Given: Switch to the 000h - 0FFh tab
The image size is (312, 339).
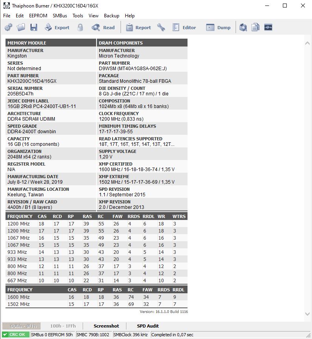Looking at the screenshot, I should (x=21, y=326).
